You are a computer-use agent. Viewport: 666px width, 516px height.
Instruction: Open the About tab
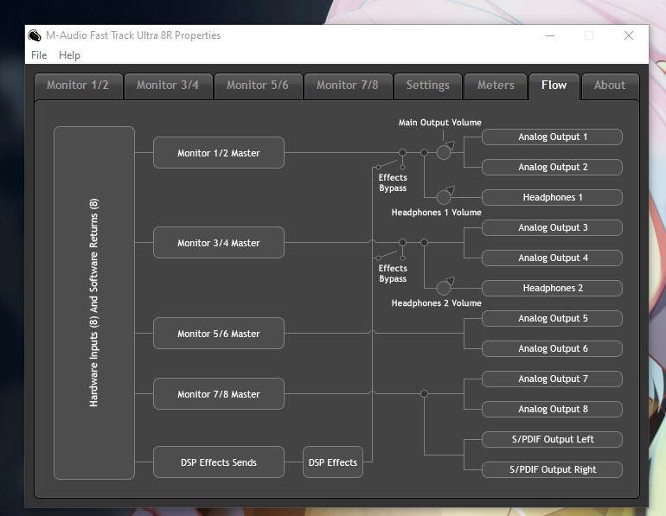pyautogui.click(x=610, y=86)
